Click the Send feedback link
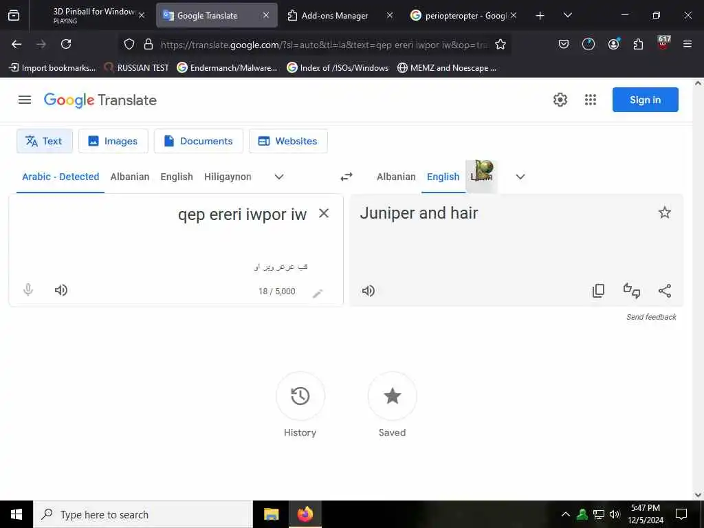The height and width of the screenshot is (528, 704). (x=651, y=317)
